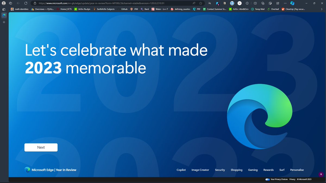Open the Image Creator link

(200, 170)
